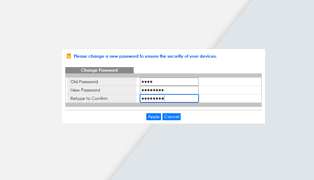Click the gray footer bar below Retype to Confirm row
The image size is (314, 180).
pyautogui.click(x=163, y=105)
